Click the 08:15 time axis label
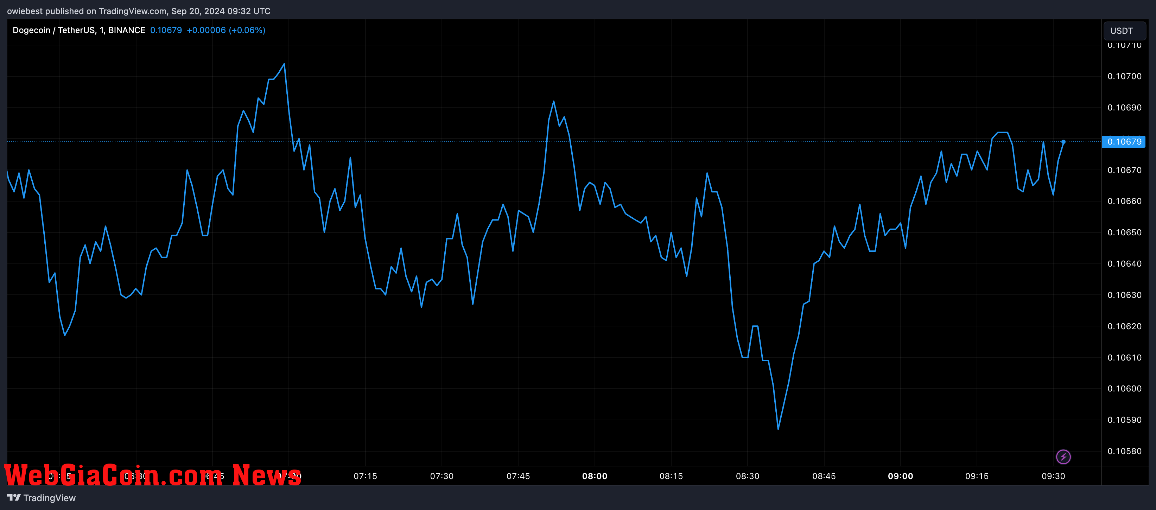Viewport: 1156px width, 510px height. pyautogui.click(x=671, y=476)
